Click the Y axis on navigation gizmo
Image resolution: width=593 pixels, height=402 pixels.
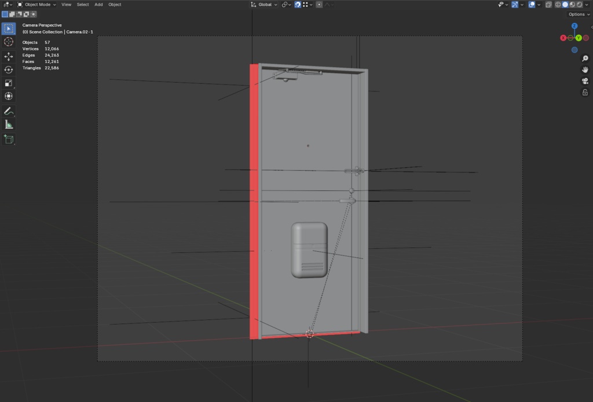tap(579, 38)
